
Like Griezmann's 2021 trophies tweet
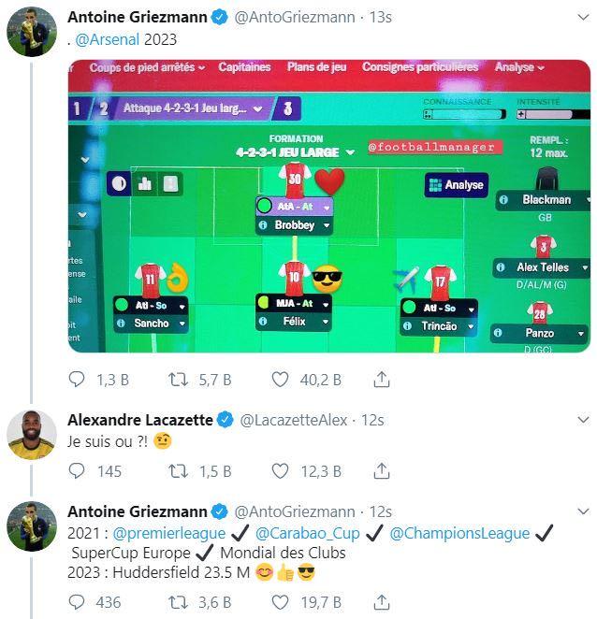pos(280,602)
